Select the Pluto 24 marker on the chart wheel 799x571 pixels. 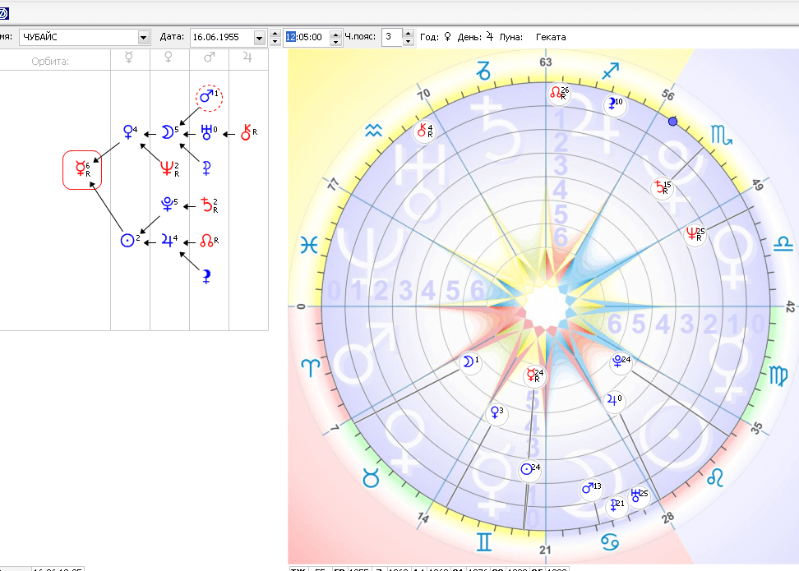tap(621, 361)
